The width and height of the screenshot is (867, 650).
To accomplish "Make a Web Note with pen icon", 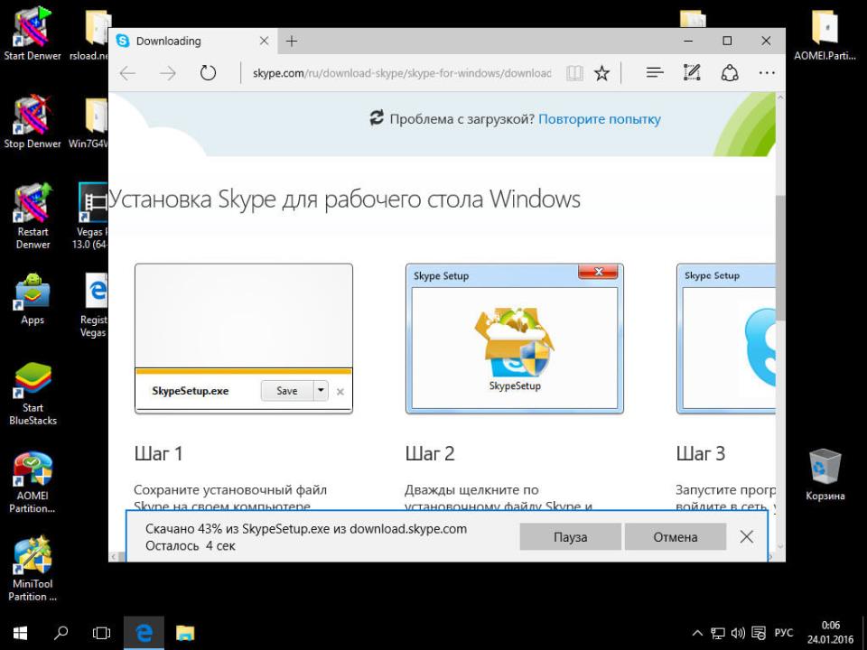I will coord(693,73).
